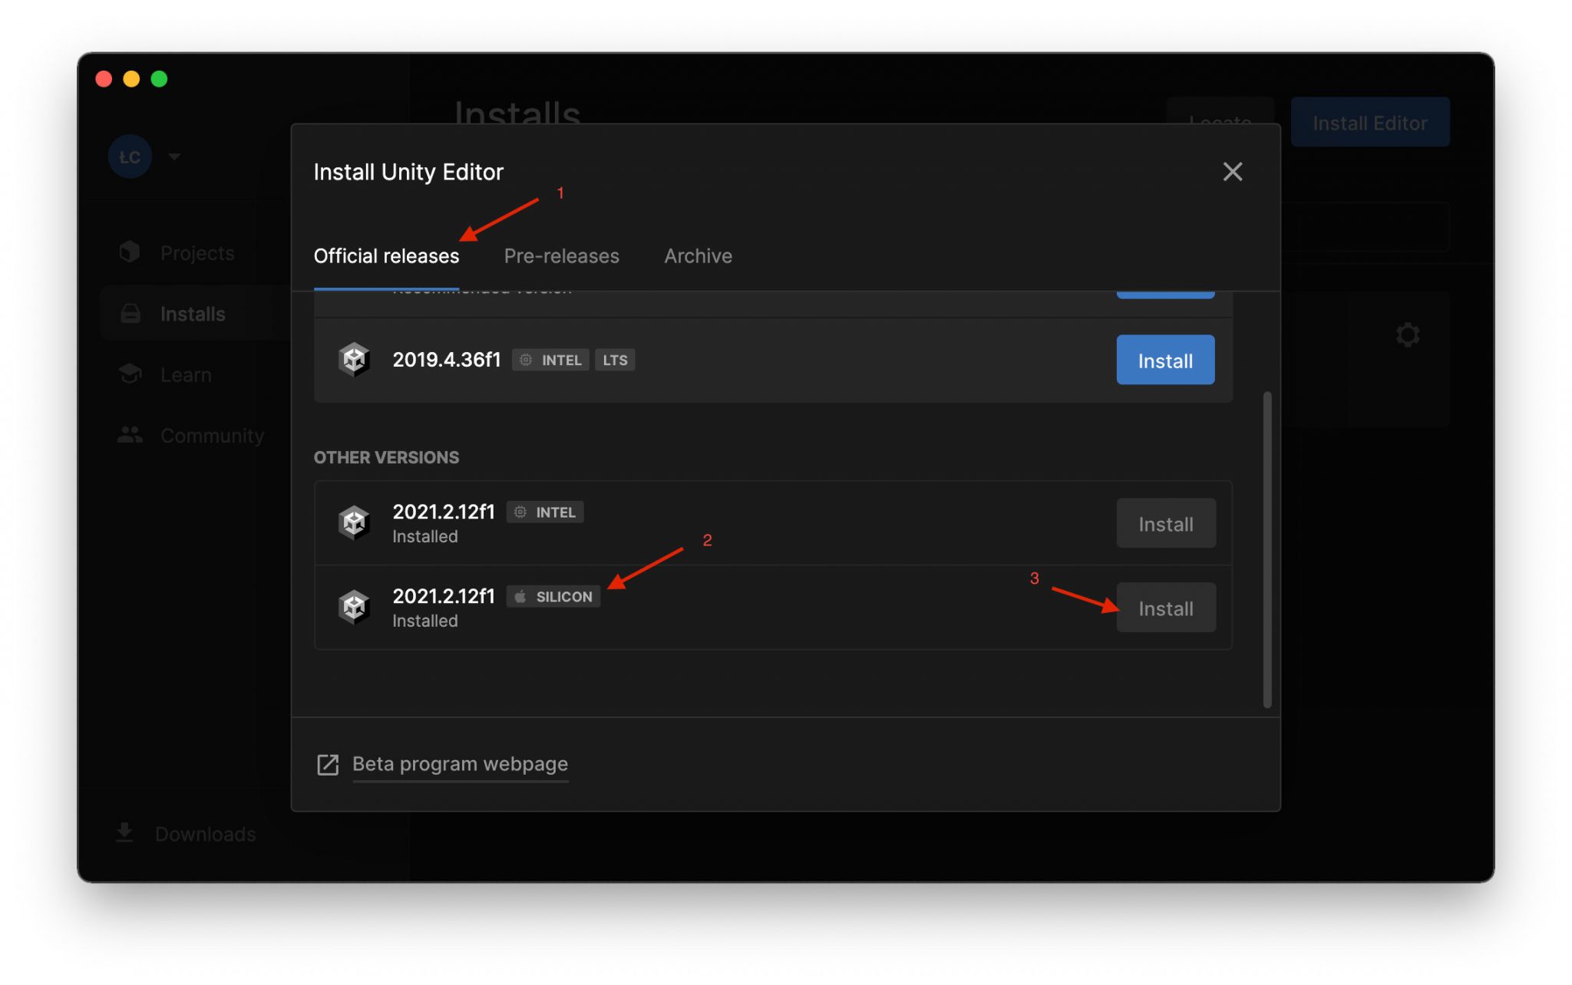Select the LTS badge on 2019.4.36f1
The image size is (1572, 985).
coord(615,360)
